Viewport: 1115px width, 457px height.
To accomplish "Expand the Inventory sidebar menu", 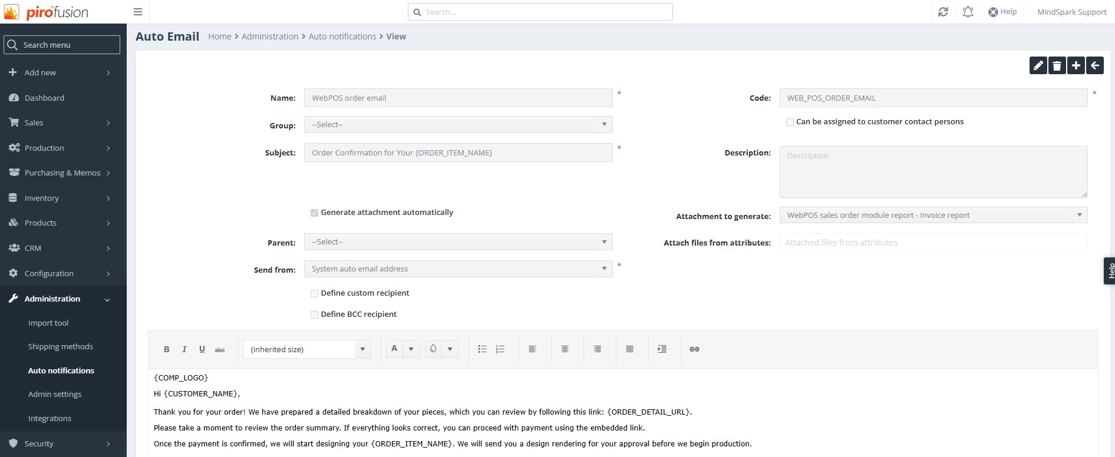I will [59, 198].
